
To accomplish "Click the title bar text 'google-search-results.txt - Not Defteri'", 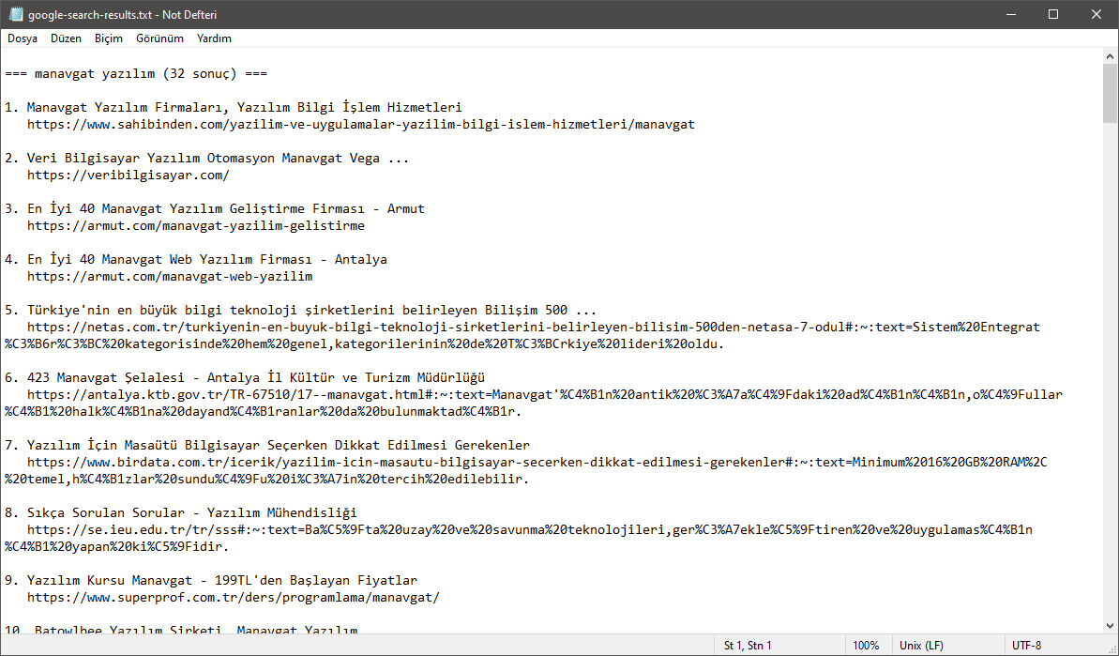I will click(x=123, y=14).
